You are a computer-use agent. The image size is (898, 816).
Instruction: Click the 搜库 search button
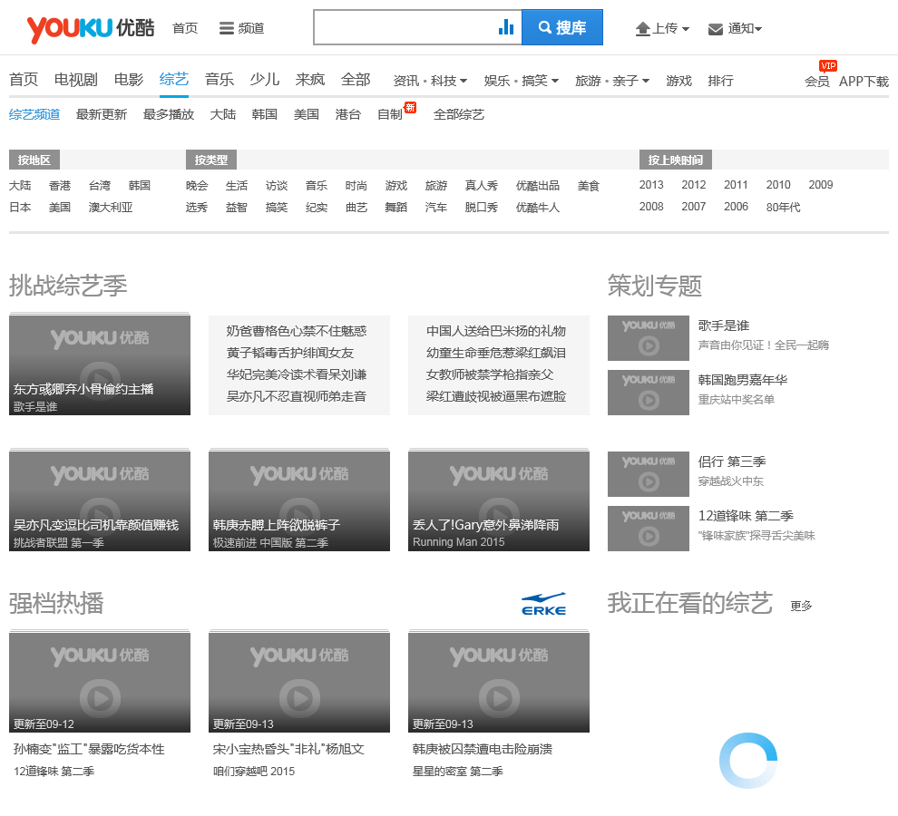click(562, 27)
